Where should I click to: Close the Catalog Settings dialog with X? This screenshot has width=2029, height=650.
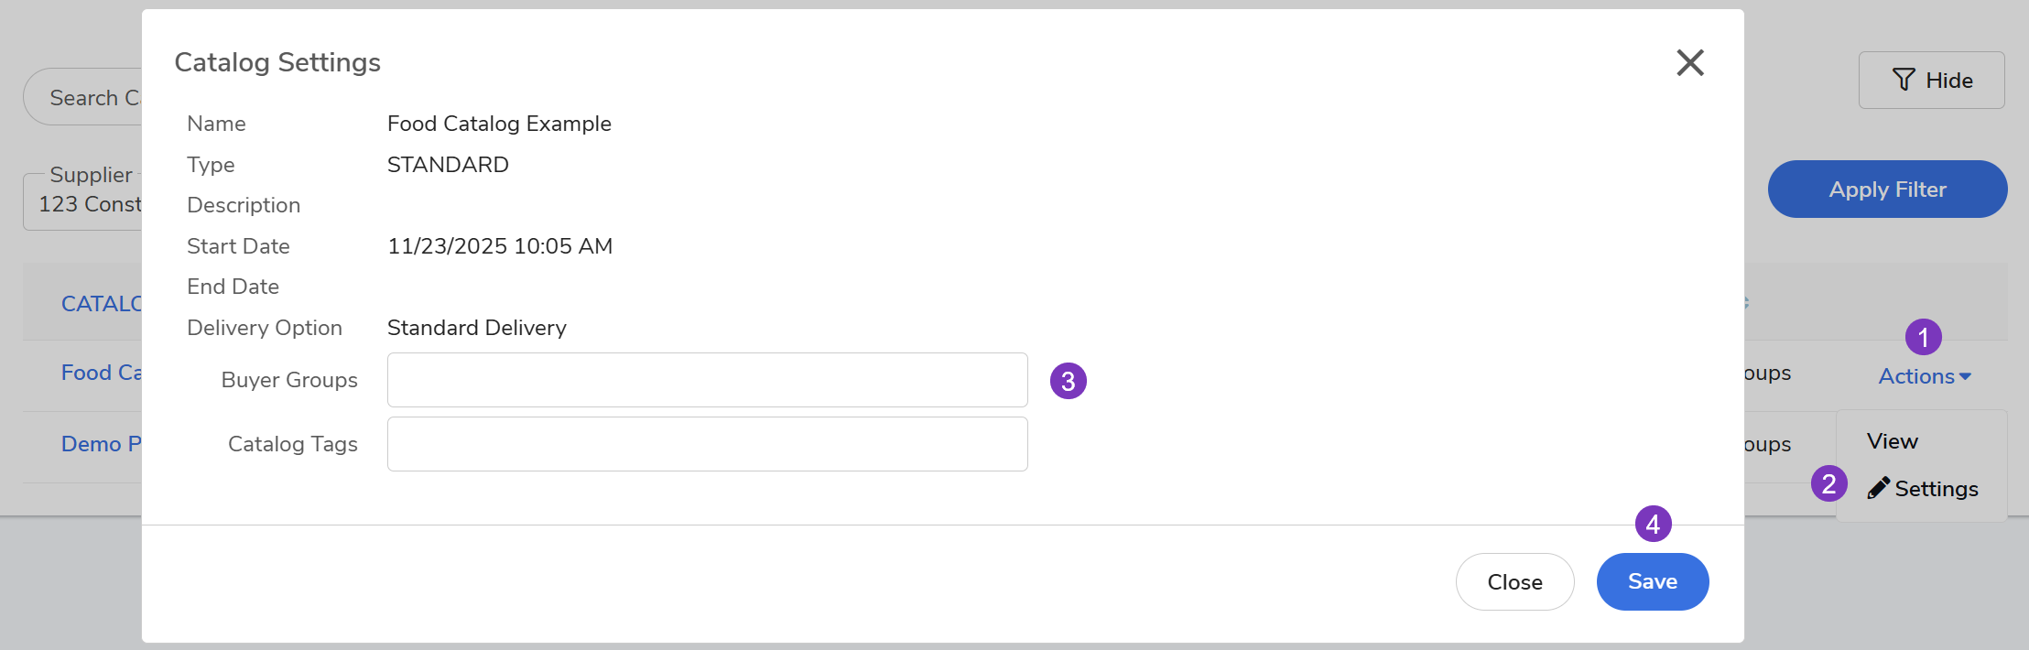point(1689,63)
